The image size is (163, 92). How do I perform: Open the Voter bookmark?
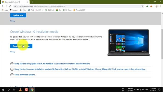click(x=23, y=10)
